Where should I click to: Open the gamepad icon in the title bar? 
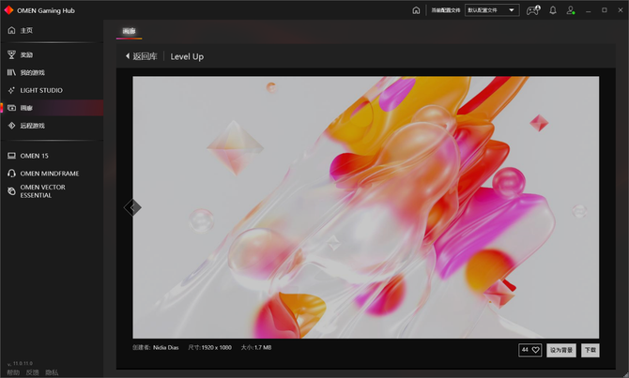coord(533,10)
